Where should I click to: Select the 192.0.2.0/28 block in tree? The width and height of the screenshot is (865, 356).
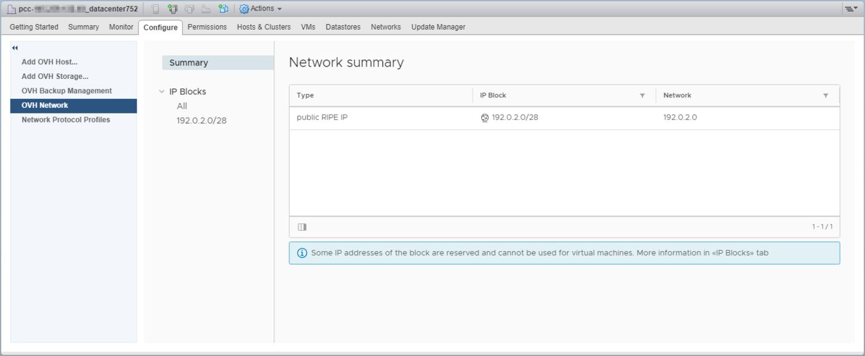coord(201,120)
